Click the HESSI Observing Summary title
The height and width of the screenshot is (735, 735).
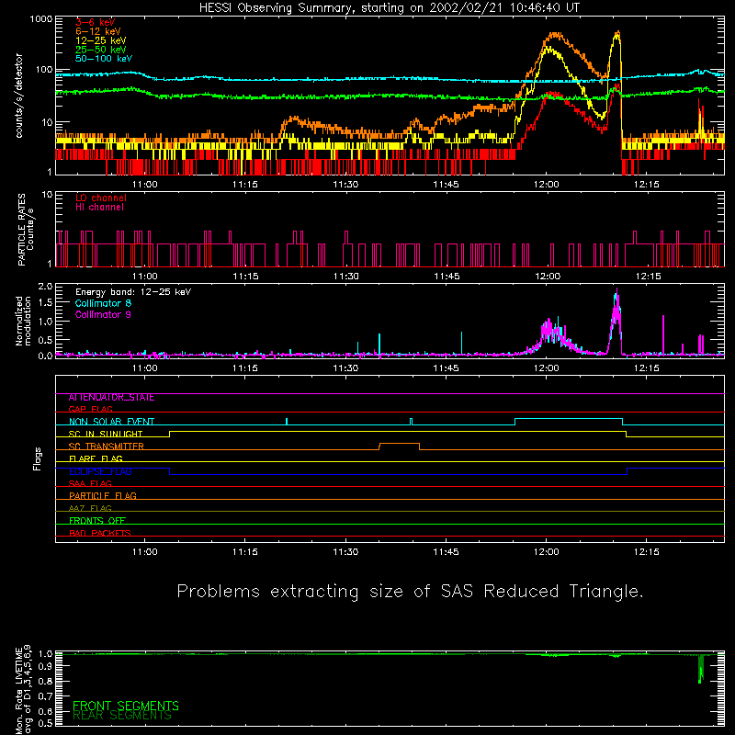(x=390, y=8)
